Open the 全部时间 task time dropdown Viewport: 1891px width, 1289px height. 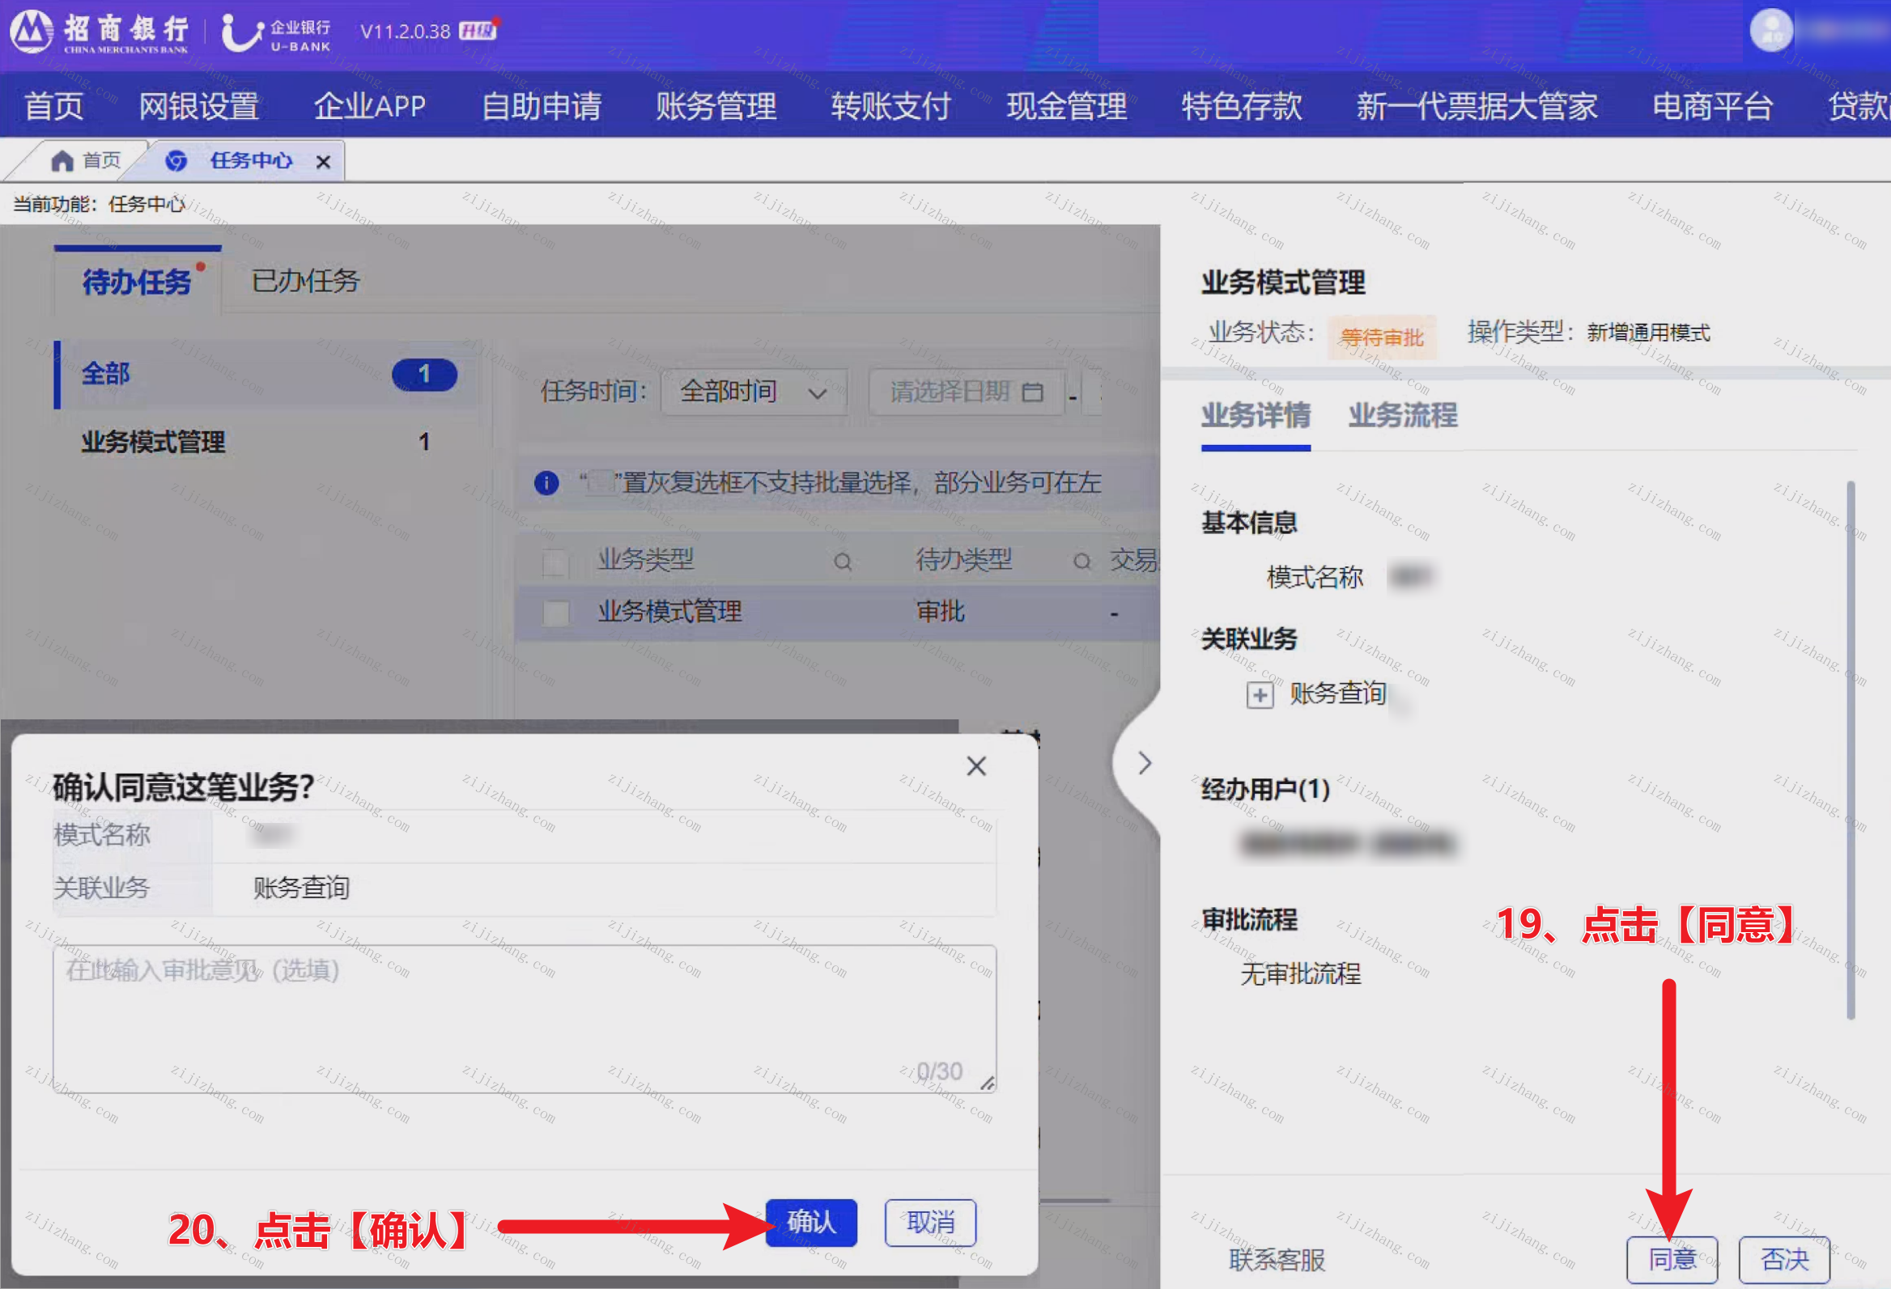(x=754, y=392)
